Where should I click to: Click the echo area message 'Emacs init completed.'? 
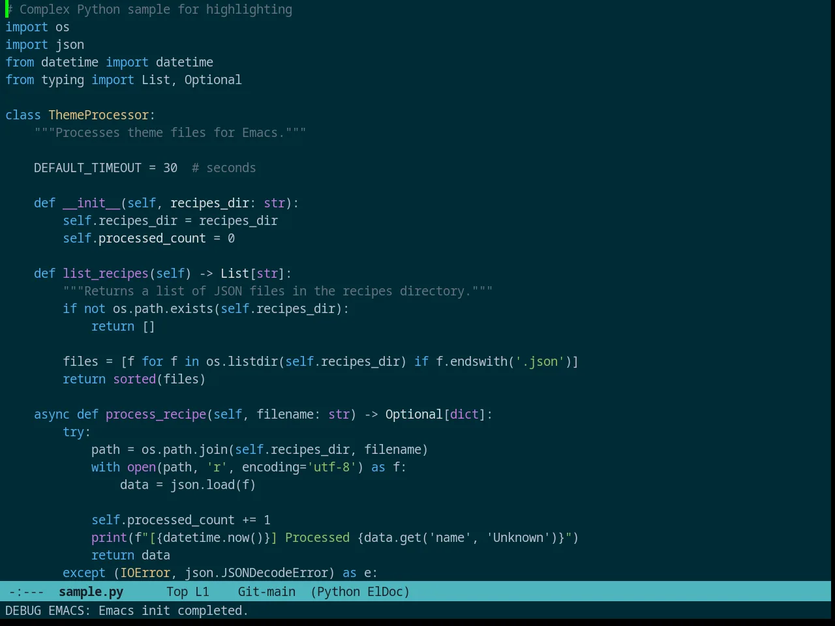174,610
